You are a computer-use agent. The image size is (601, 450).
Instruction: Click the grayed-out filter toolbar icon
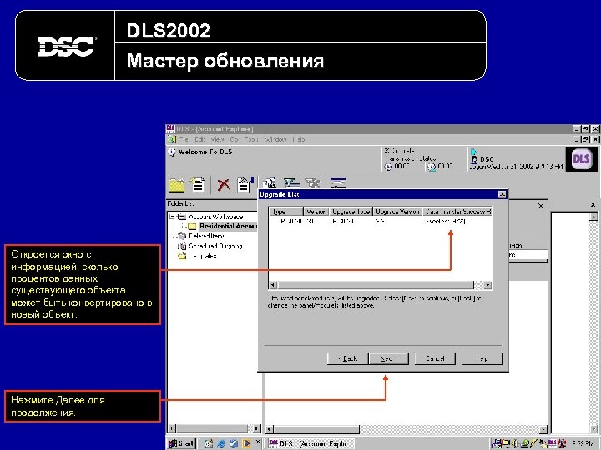pyautogui.click(x=312, y=182)
